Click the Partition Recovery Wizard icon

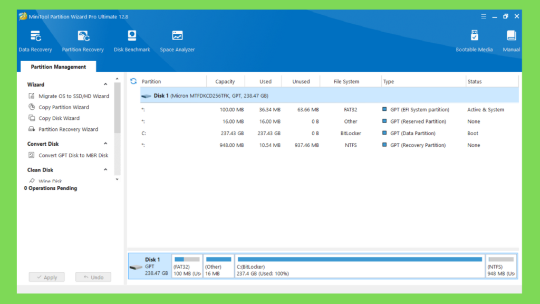coord(32,129)
